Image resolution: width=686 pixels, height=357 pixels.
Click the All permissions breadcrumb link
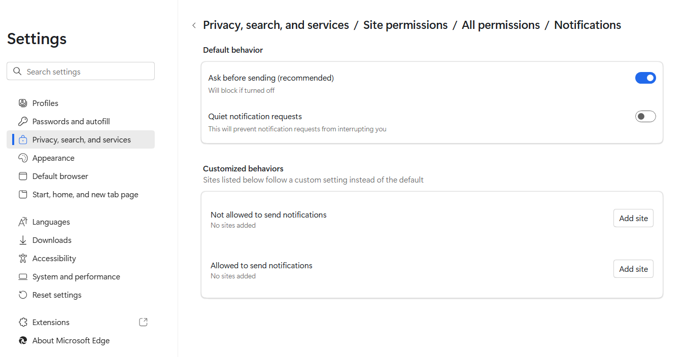pyautogui.click(x=501, y=25)
